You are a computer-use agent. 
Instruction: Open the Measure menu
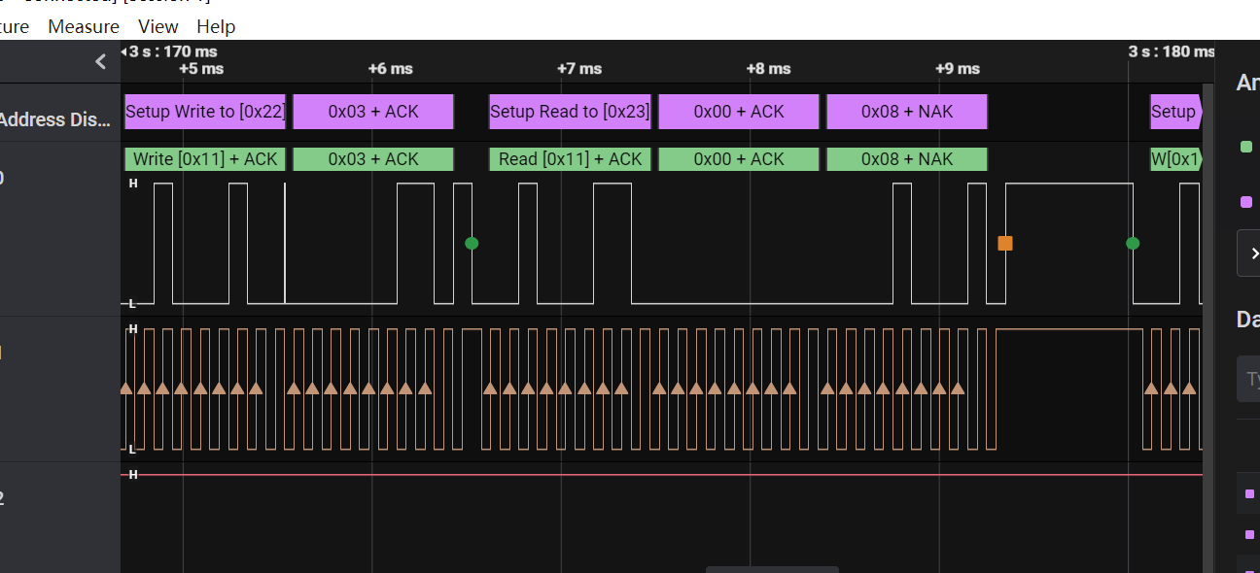pos(84,26)
